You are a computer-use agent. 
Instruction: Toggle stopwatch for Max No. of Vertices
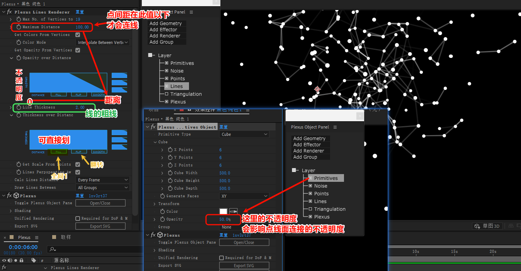point(19,19)
